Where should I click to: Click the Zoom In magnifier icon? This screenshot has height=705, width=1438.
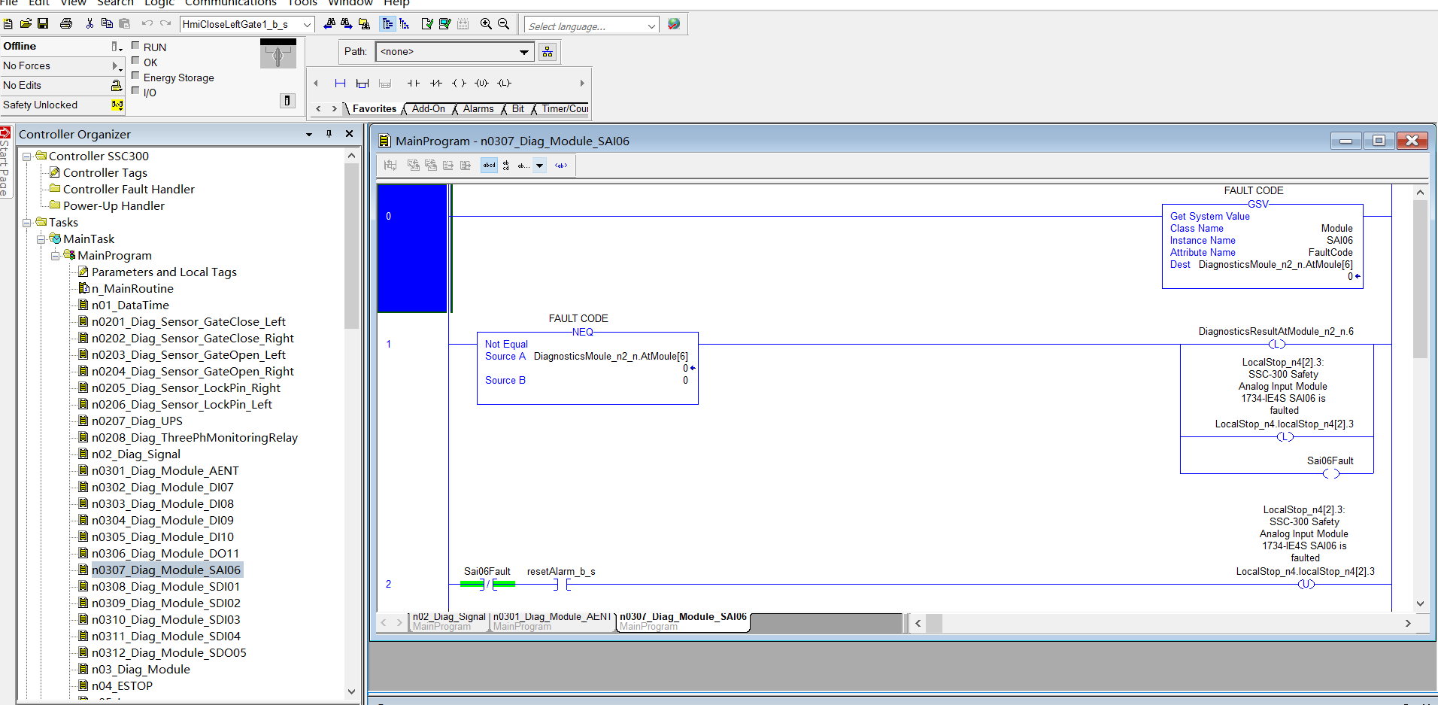486,24
